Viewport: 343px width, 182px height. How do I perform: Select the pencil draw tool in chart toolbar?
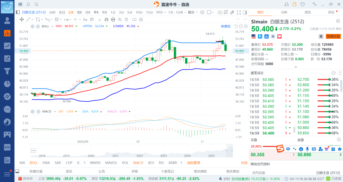click(232, 12)
